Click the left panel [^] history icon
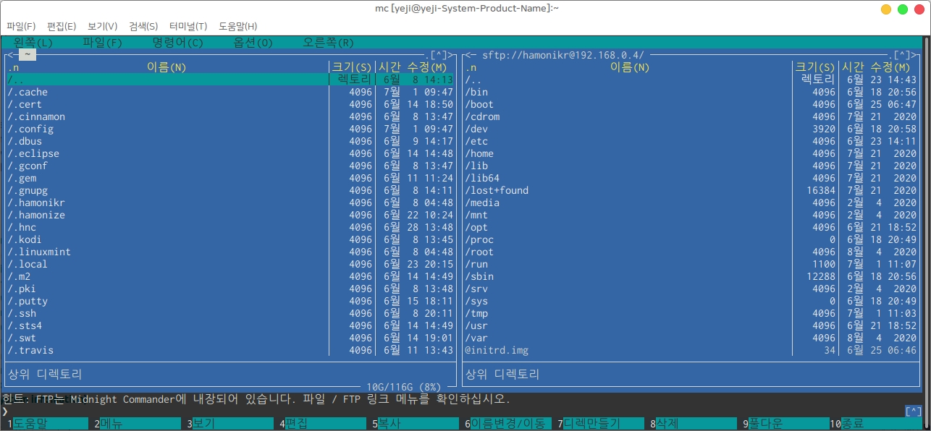The width and height of the screenshot is (931, 431). [438, 55]
